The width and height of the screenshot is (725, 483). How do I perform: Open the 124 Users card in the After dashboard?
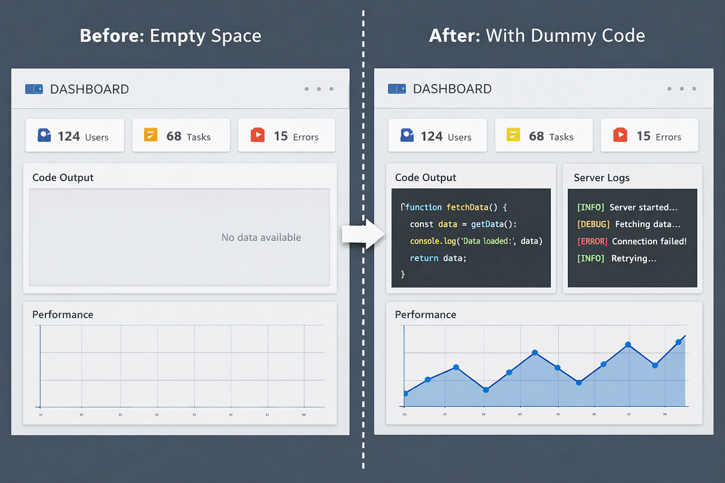coord(437,135)
